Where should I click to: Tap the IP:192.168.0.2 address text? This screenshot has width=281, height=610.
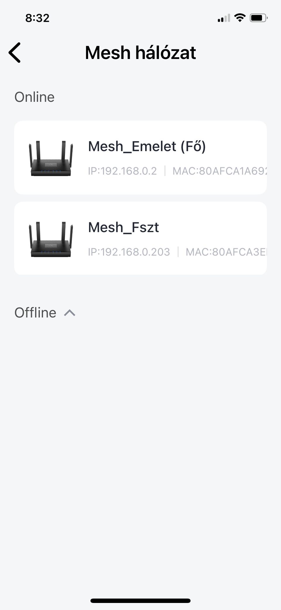coord(122,171)
